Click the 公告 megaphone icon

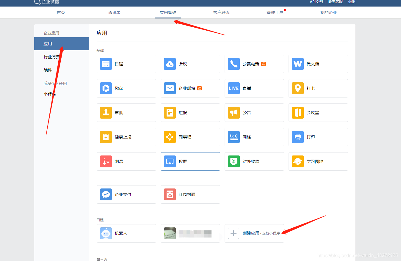(234, 113)
